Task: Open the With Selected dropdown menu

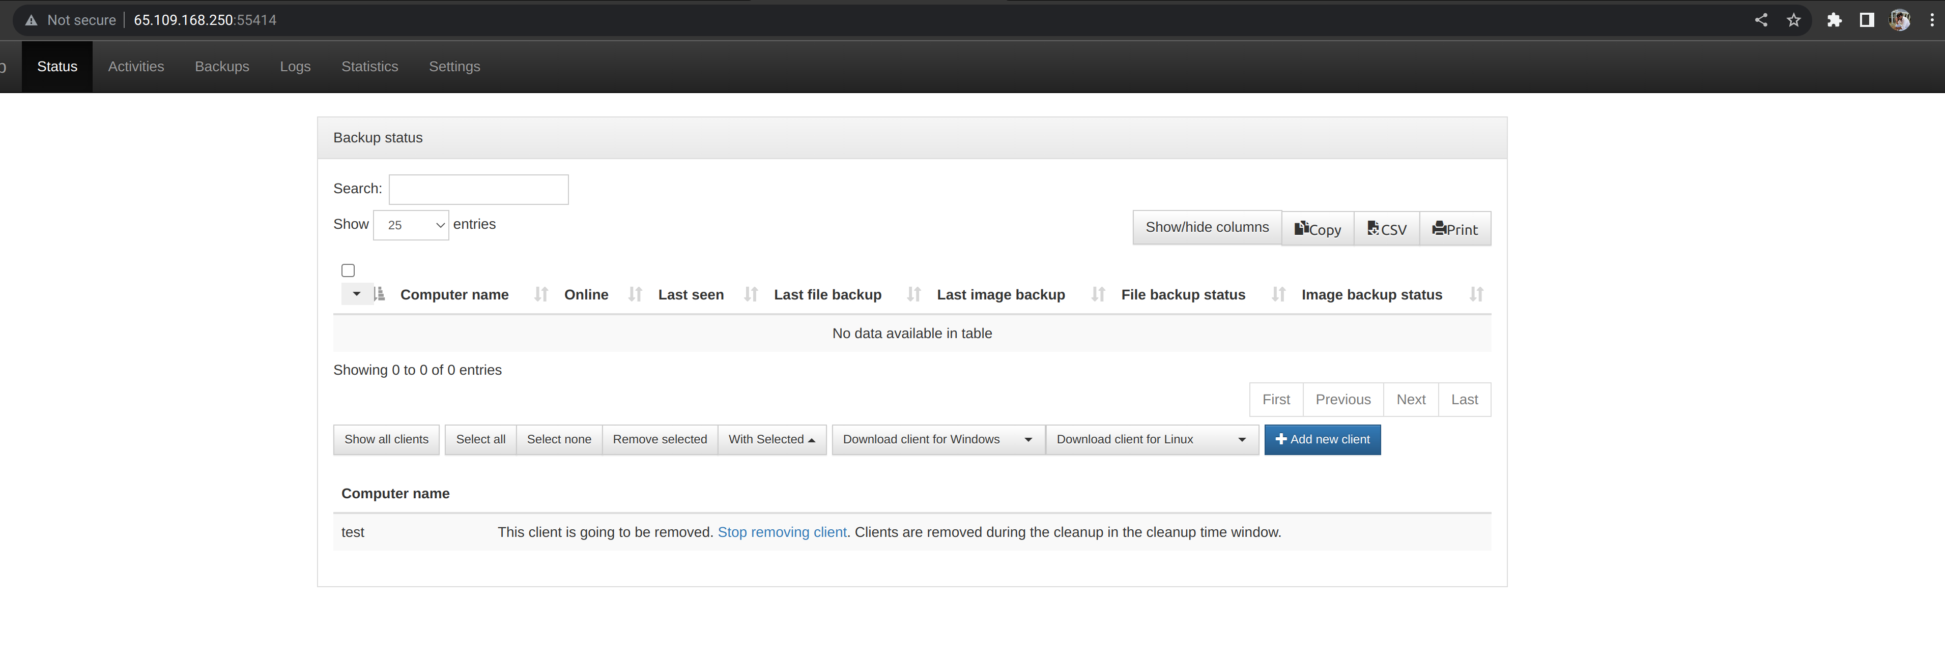Action: coord(771,439)
